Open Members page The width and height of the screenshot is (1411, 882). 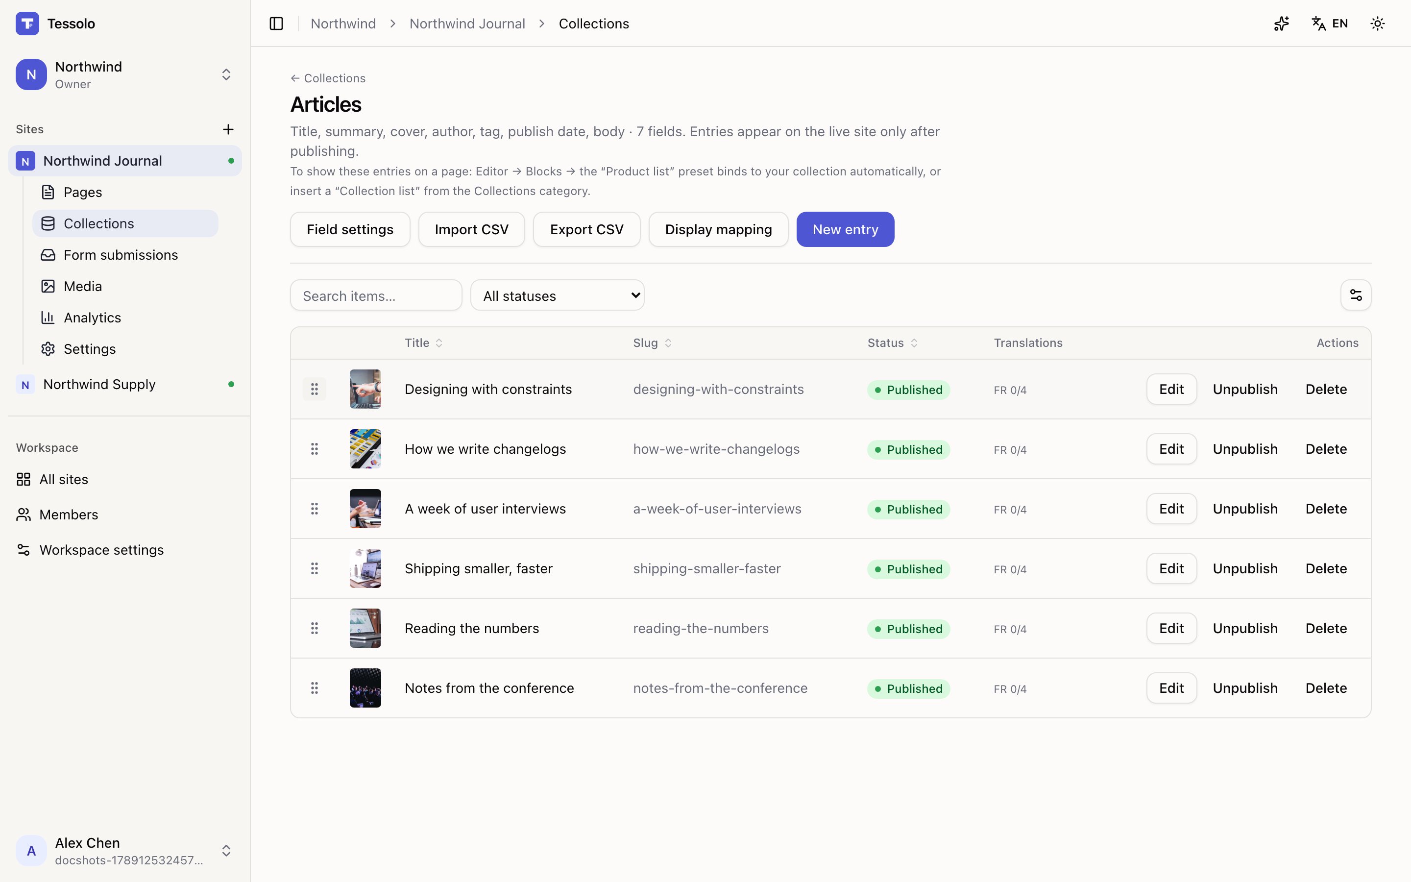coord(125,514)
